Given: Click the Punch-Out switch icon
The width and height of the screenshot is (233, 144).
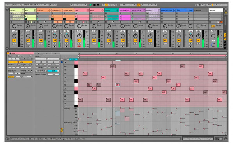Looking at the screenshot, I should (x=142, y=5).
